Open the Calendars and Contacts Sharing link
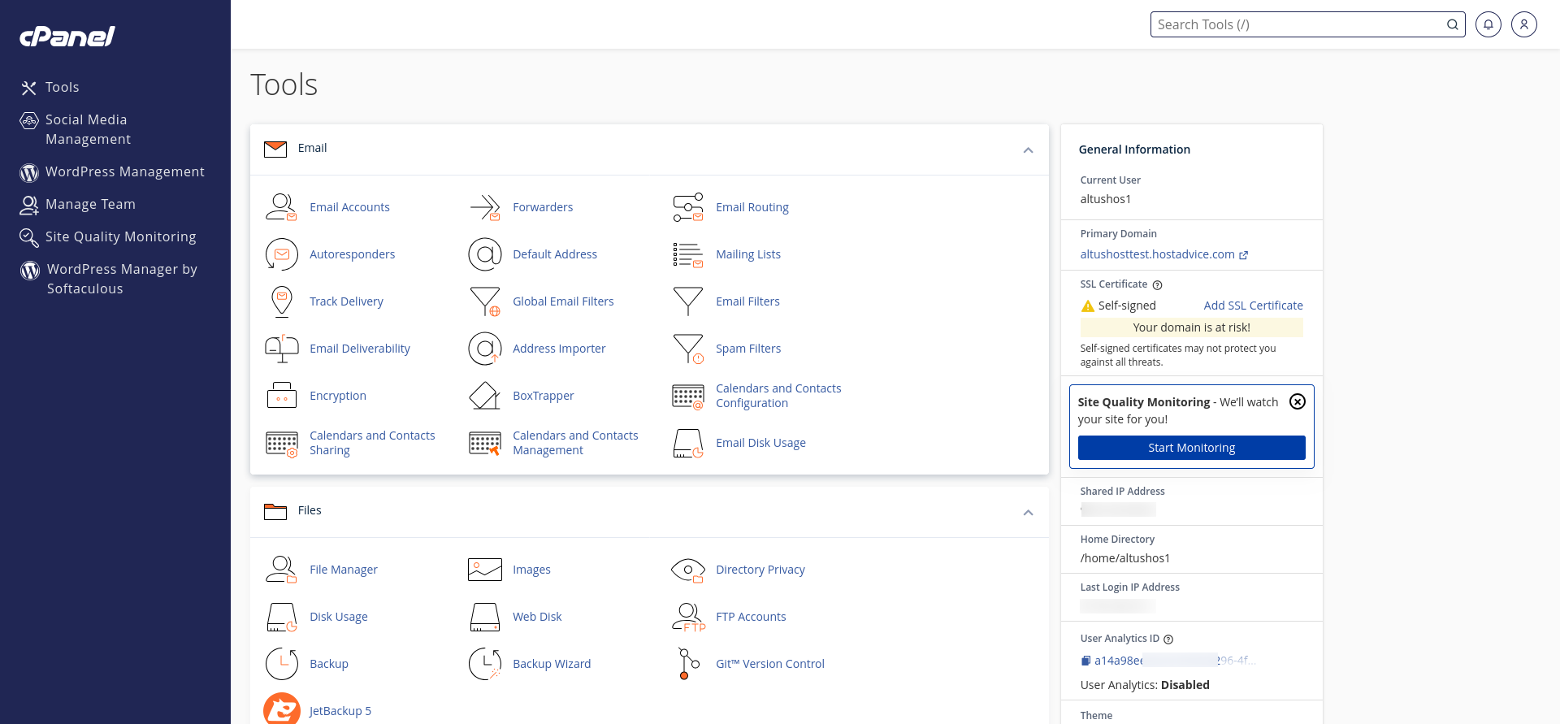Image resolution: width=1560 pixels, height=724 pixels. (x=372, y=443)
